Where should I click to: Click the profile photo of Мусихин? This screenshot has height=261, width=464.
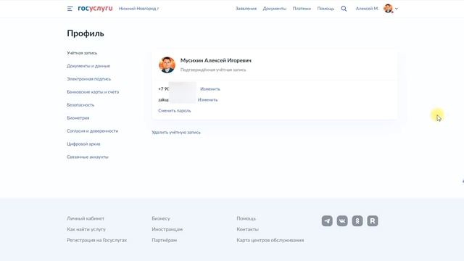[x=167, y=65]
